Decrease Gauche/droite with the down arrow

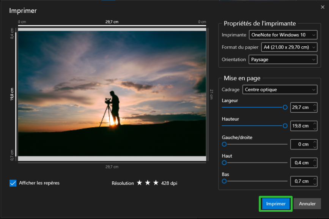pos(315,147)
